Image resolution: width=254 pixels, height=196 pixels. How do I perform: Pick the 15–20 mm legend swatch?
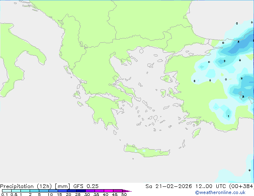point(62,191)
